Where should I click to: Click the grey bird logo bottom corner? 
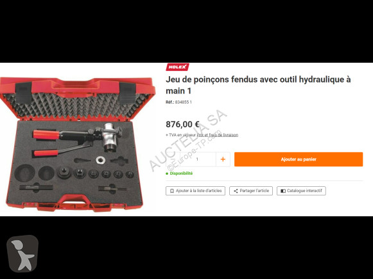[x=22, y=253]
